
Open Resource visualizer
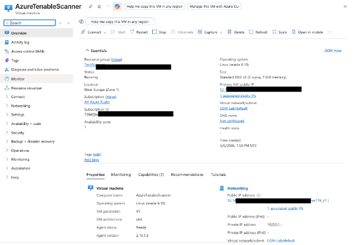click(26, 88)
